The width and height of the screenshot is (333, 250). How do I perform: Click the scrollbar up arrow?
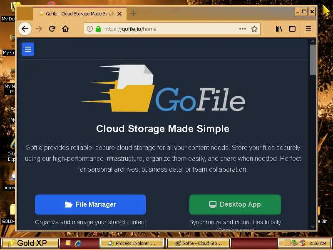pos(313,41)
